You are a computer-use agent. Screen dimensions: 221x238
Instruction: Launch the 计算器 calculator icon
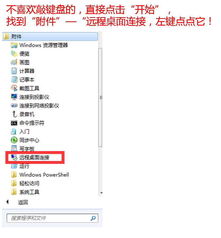14,71
